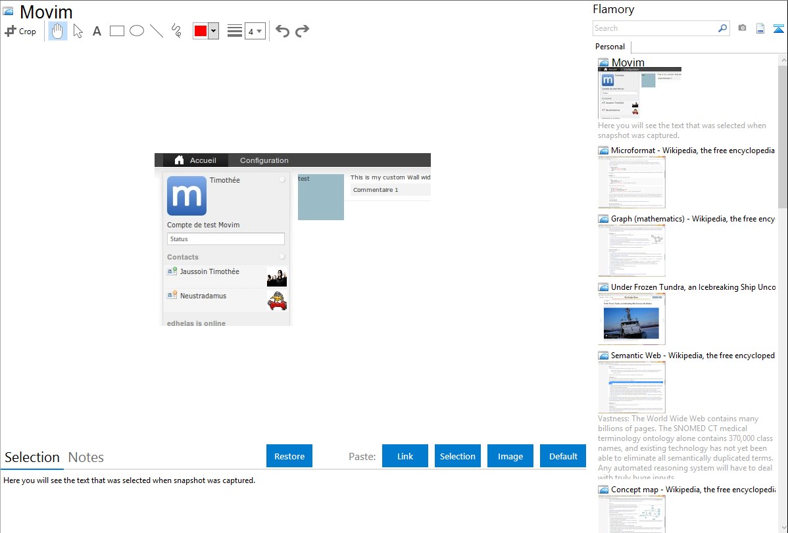Image resolution: width=788 pixels, height=533 pixels.
Task: Redo the undone annotation
Action: pos(302,31)
